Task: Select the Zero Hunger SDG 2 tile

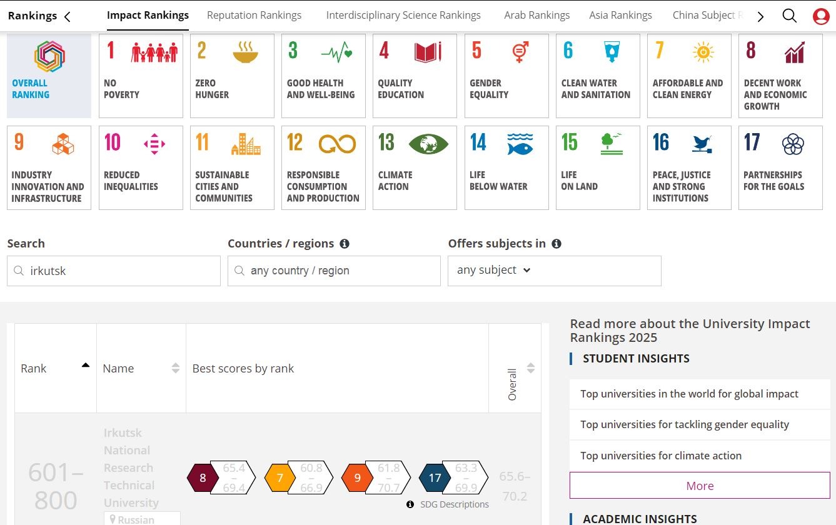Action: tap(232, 76)
